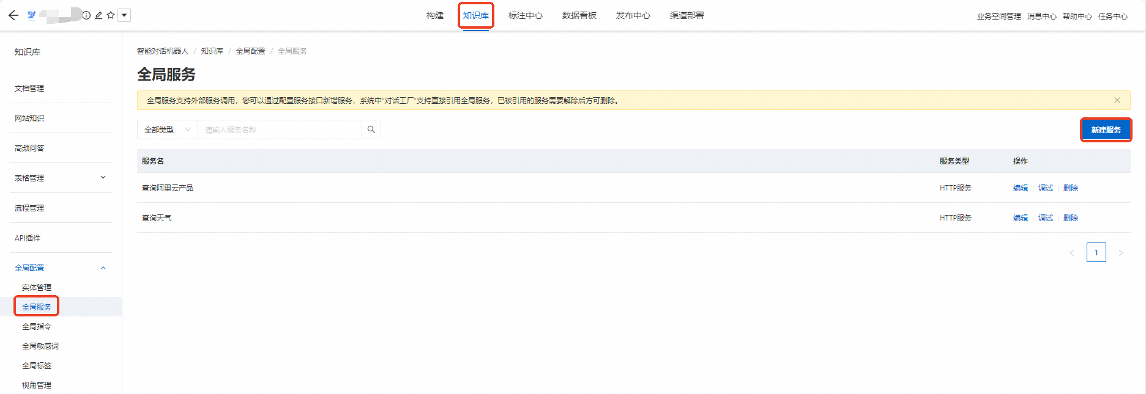Click the search magnifier icon

tap(371, 130)
